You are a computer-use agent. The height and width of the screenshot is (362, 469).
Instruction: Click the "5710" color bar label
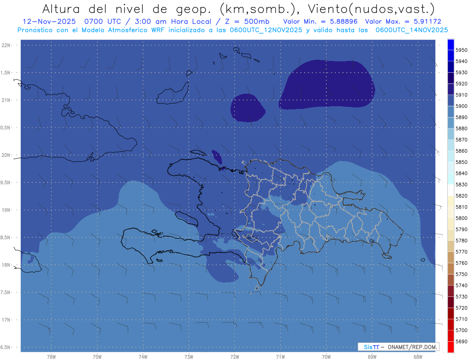pos(461,319)
